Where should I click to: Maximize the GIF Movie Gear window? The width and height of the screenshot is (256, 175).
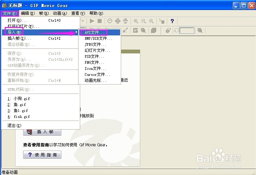tap(244, 6)
